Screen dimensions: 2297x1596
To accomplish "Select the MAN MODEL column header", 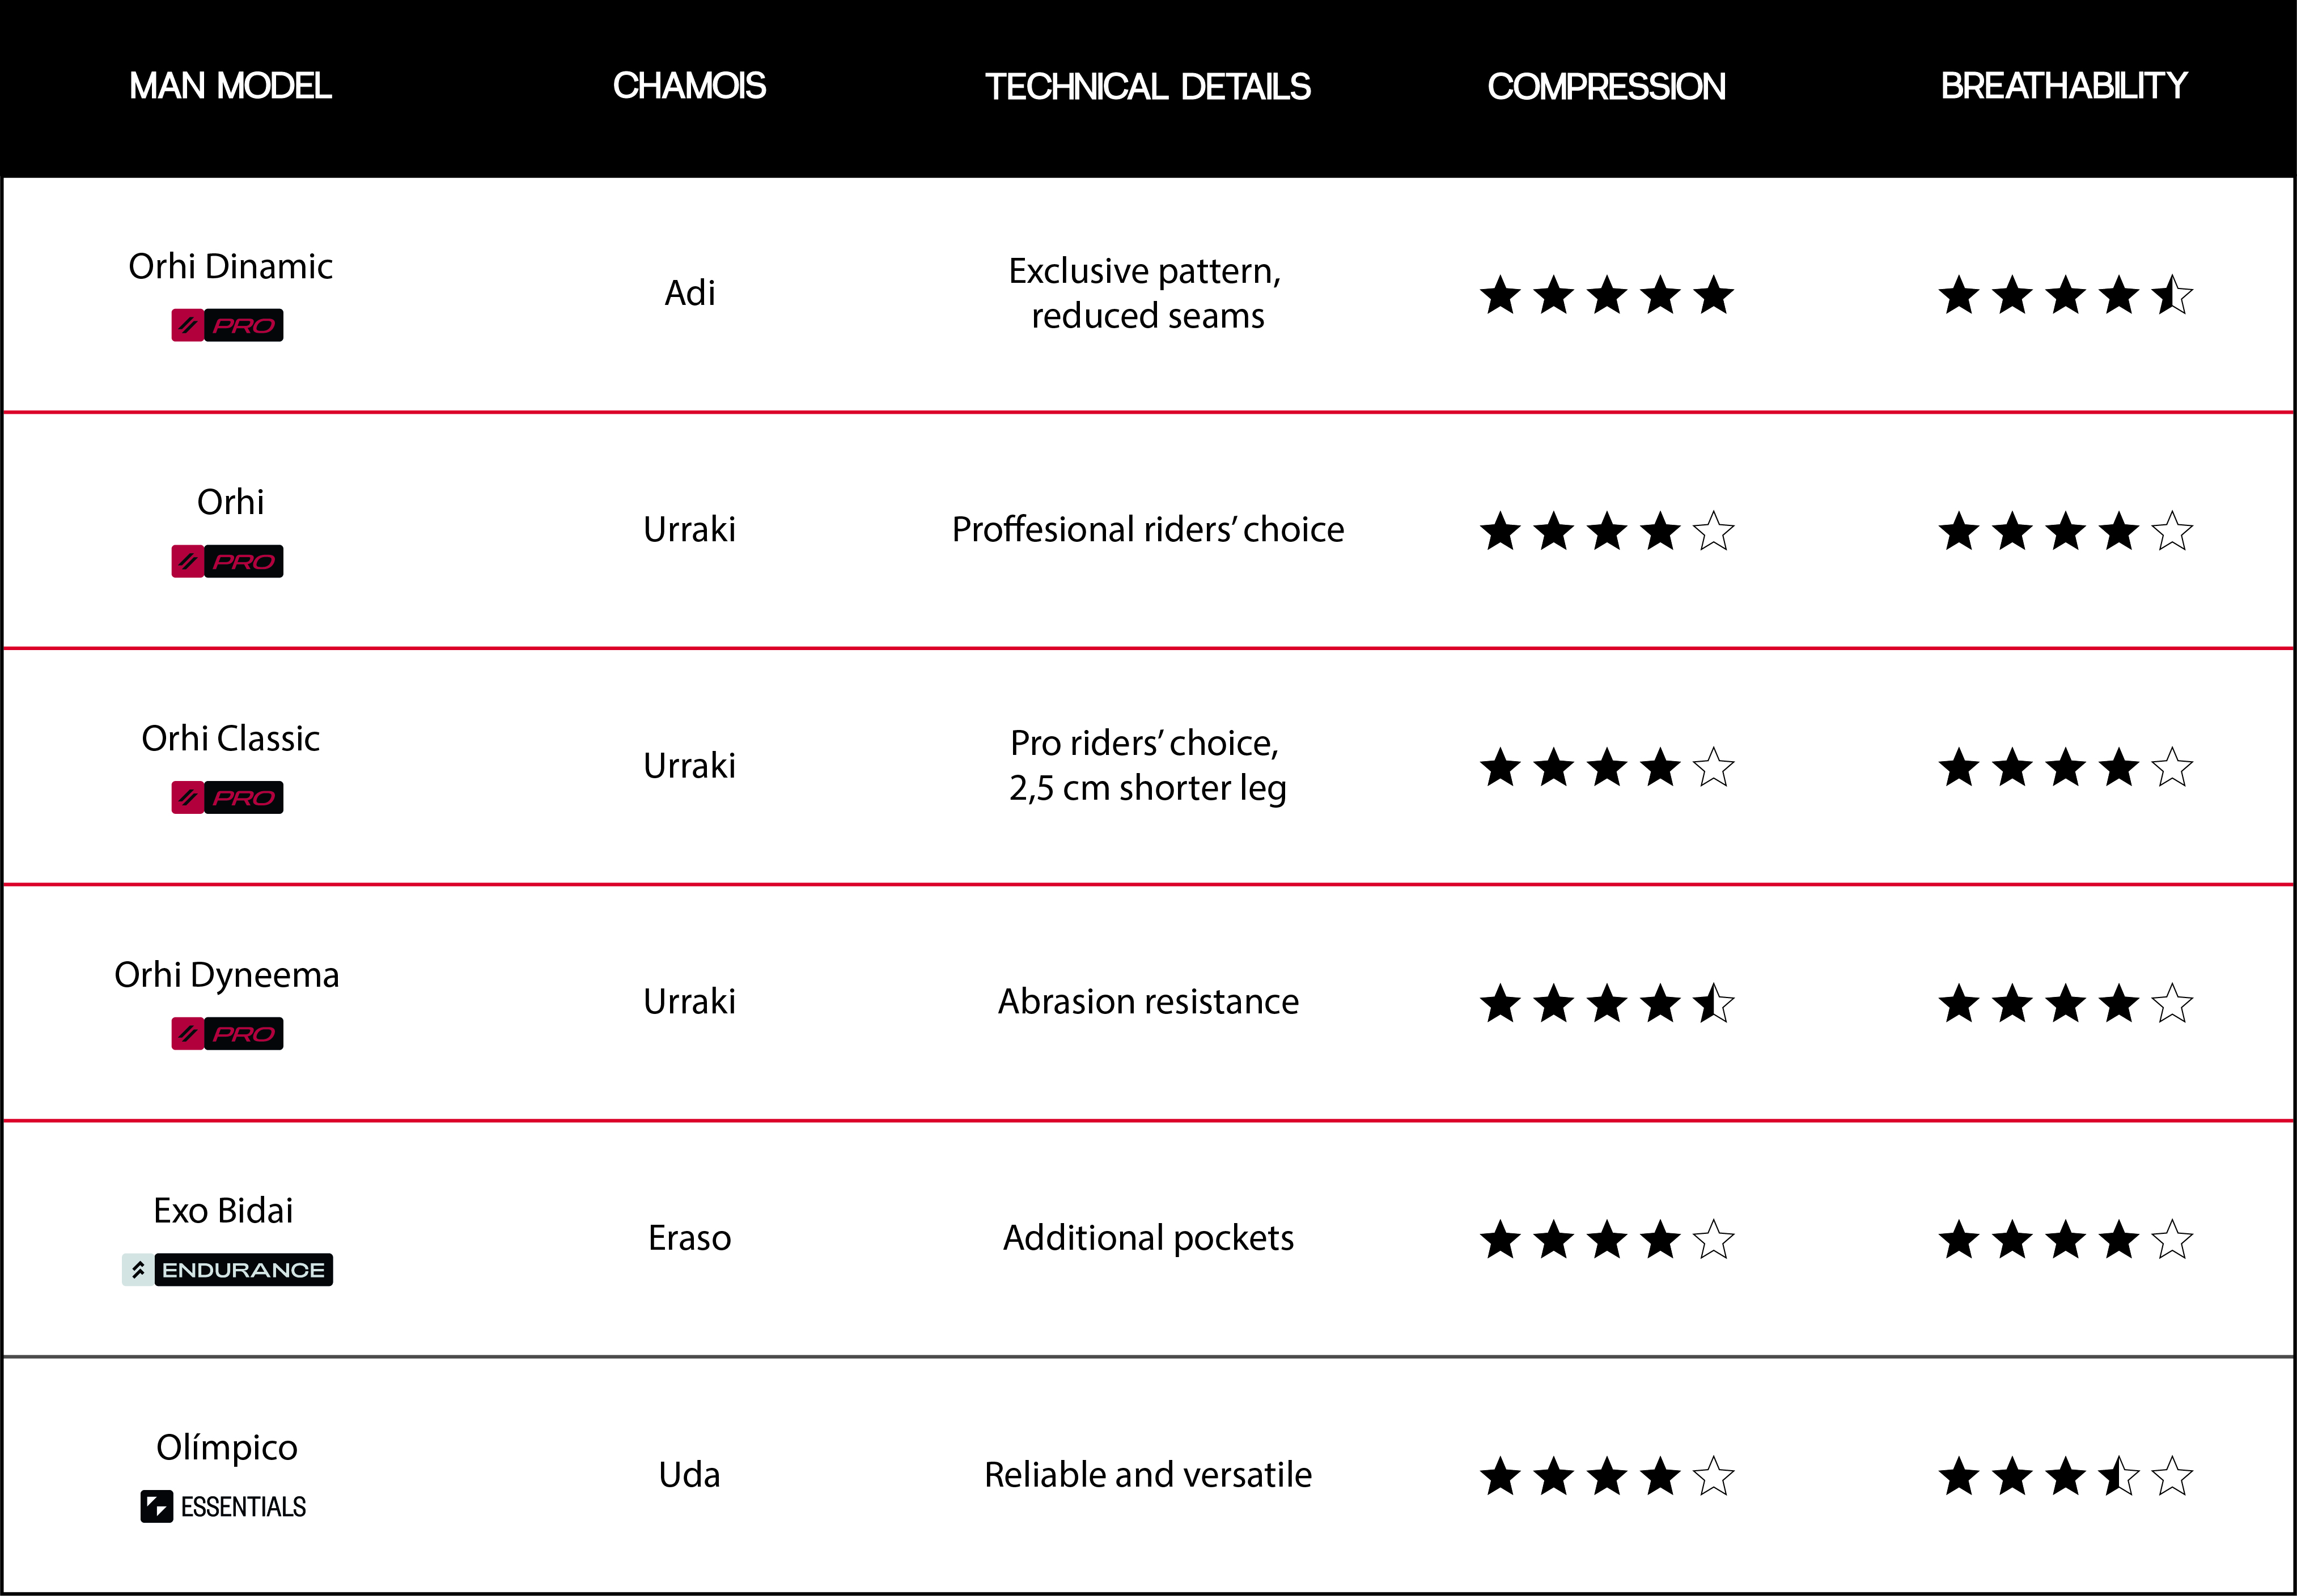I will [x=230, y=86].
